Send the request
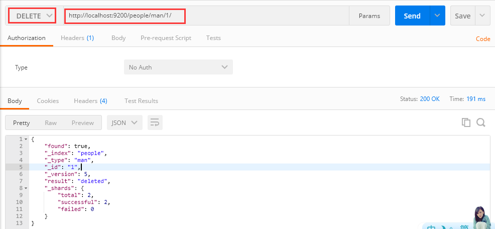495x229 pixels. pyautogui.click(x=412, y=15)
